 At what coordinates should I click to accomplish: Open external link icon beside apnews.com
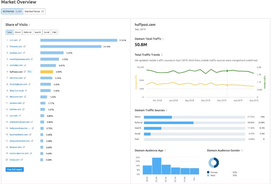click(x=24, y=103)
